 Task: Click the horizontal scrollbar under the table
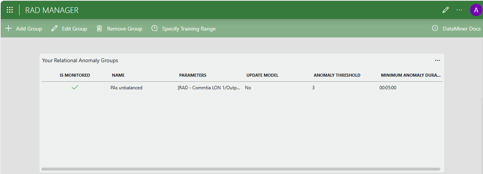[x=240, y=169]
